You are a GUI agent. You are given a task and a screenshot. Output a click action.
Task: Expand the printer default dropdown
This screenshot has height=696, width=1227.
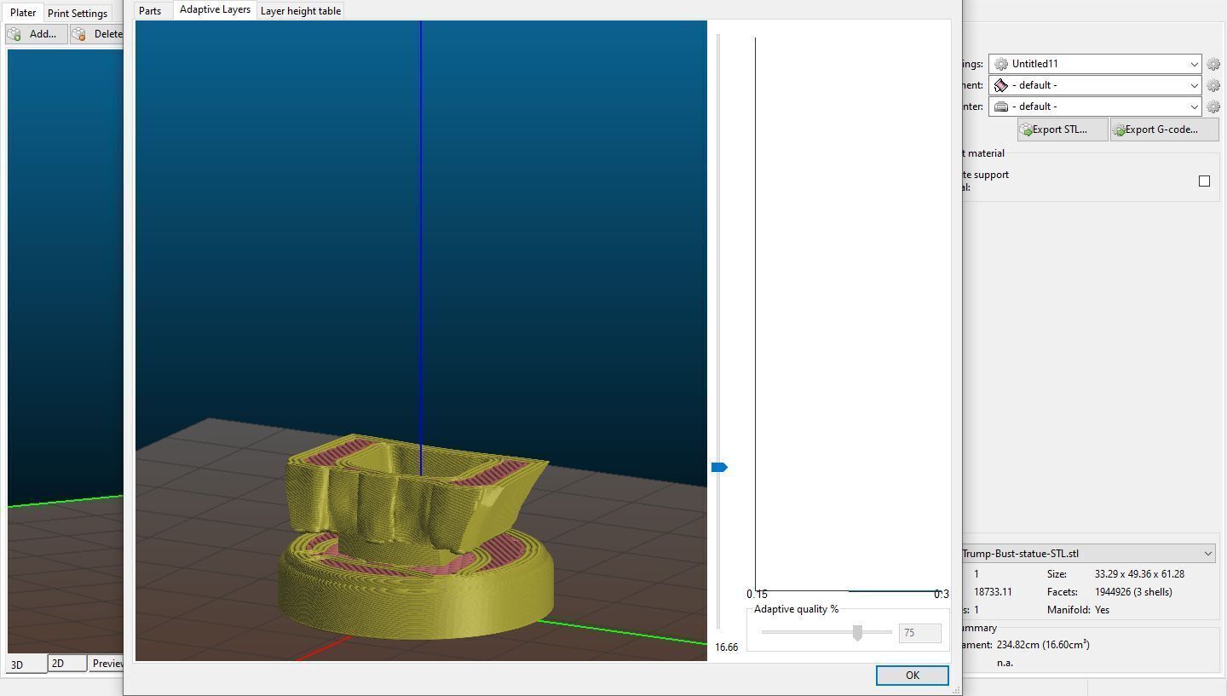coord(1194,106)
